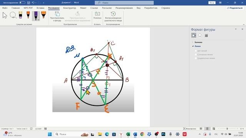Start Воспроизведение рукописного ввода replay

[x=113, y=16]
